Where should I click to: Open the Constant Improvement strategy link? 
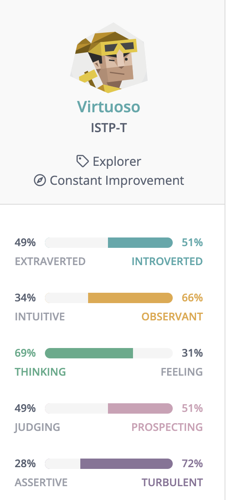click(x=117, y=180)
